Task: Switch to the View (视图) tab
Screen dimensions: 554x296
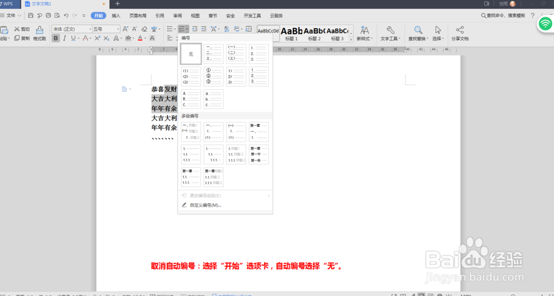Action: click(195, 15)
